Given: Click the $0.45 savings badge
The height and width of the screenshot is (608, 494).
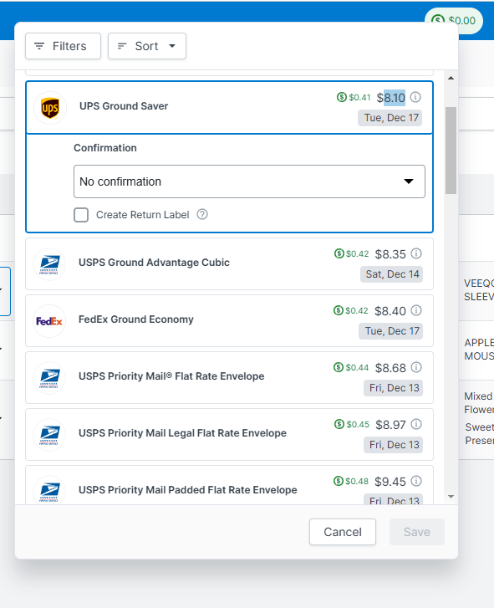Looking at the screenshot, I should point(352,424).
